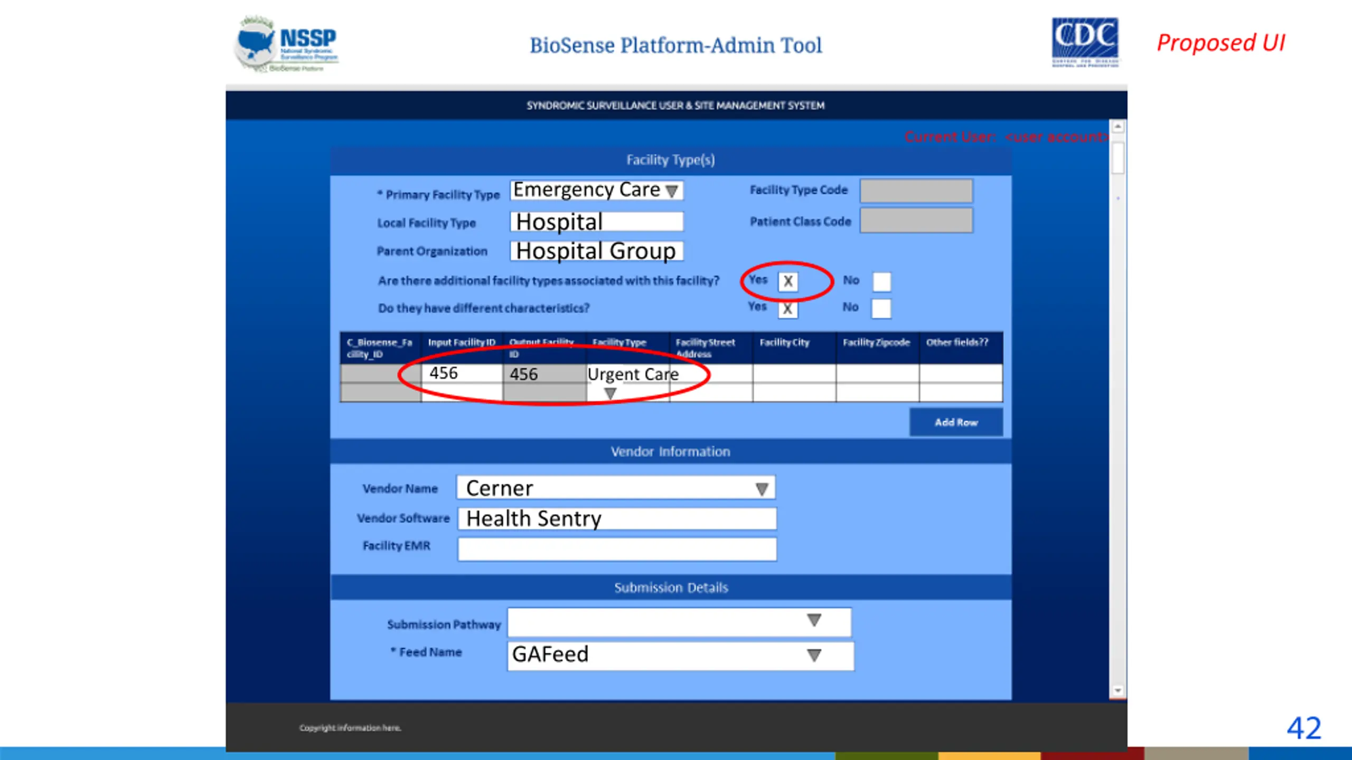The height and width of the screenshot is (760, 1352).
Task: Open Urgent Care facility type dropdown arrow
Action: tap(610, 394)
